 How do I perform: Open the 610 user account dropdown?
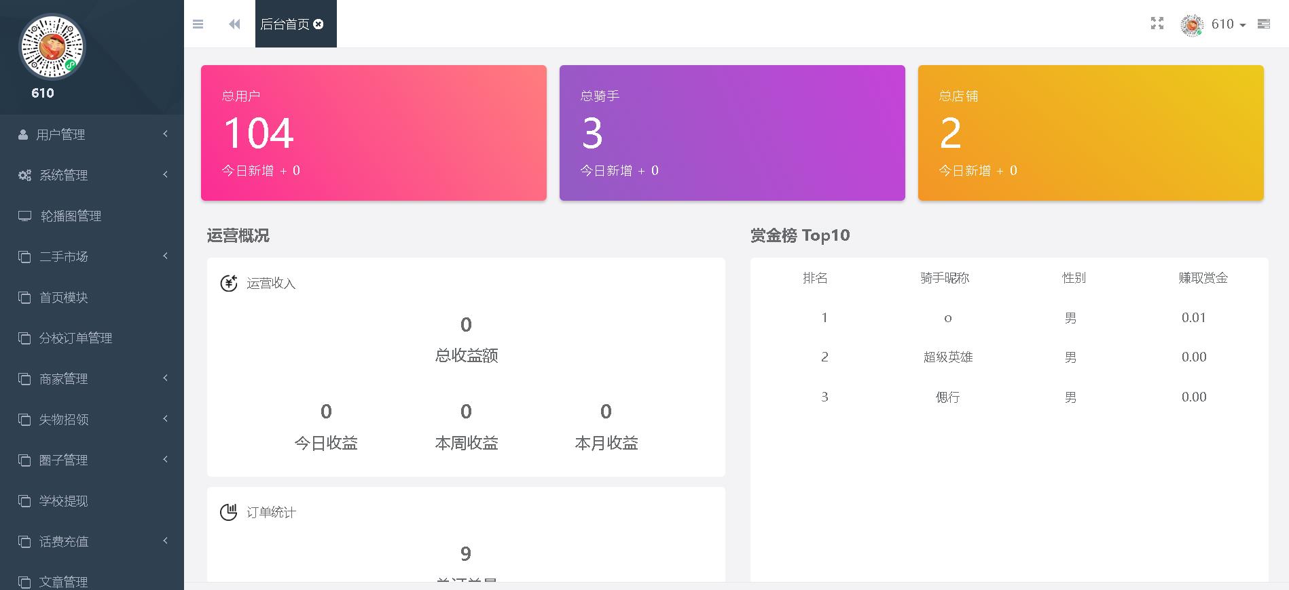(1220, 24)
